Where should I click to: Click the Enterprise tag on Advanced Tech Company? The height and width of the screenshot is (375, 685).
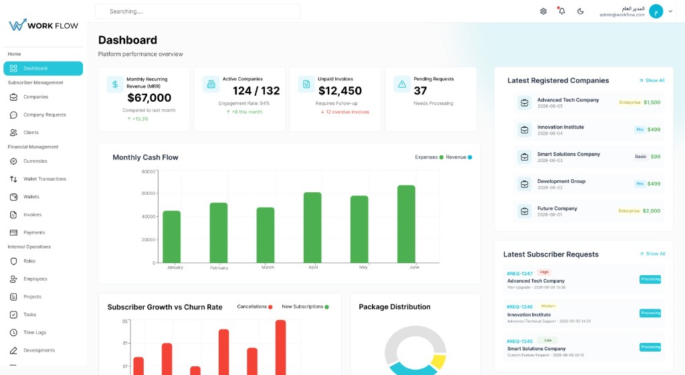[629, 102]
